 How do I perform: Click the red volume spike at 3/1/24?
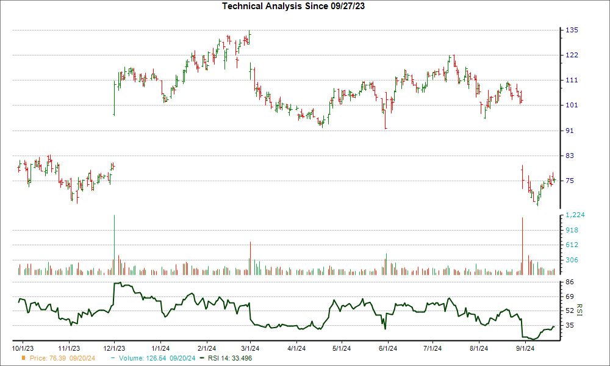250,258
